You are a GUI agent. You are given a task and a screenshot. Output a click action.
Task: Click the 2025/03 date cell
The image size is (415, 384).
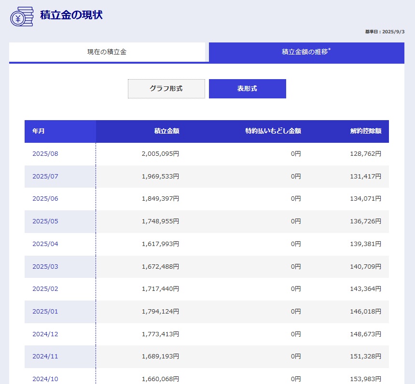coord(45,266)
